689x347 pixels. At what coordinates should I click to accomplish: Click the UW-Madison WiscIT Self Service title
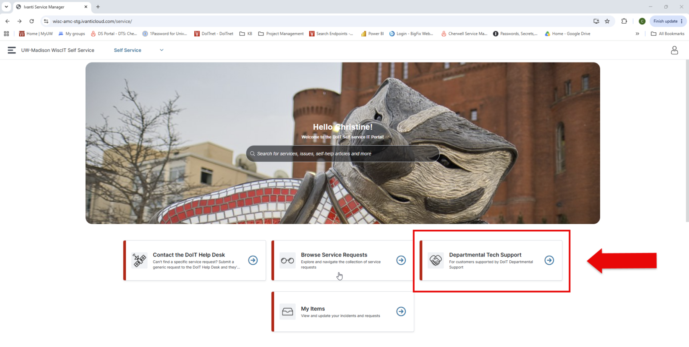pos(58,50)
